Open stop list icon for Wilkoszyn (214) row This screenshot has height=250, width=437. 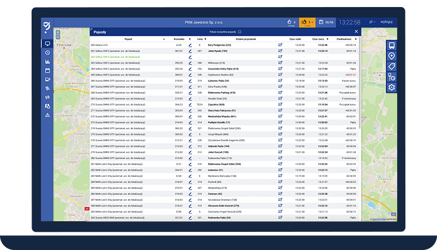[280, 63]
